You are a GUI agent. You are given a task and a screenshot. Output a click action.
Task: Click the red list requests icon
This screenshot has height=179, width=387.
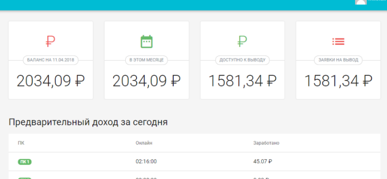coord(338,42)
